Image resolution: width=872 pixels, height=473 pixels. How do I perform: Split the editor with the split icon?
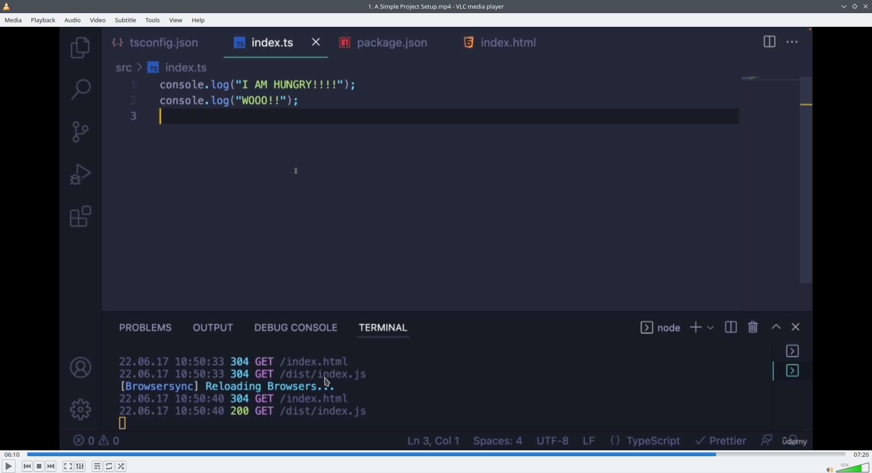[x=769, y=42]
